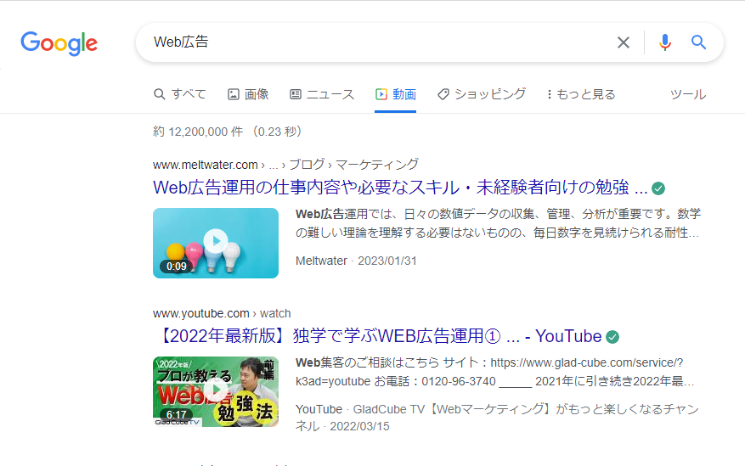Click the www.youtube.com › watch URL
Viewport: 745px width, 466px height.
[x=222, y=313]
